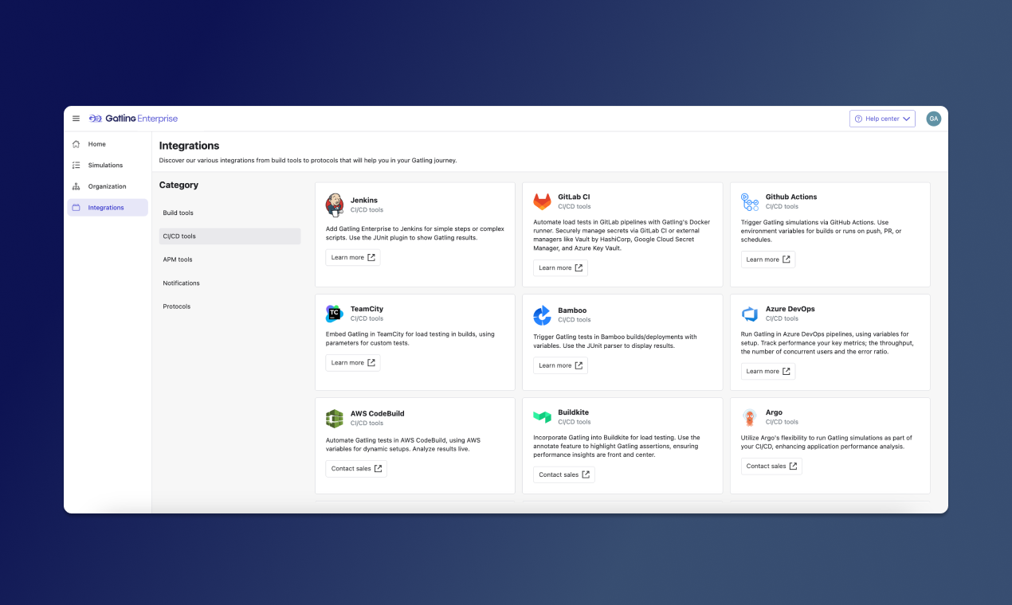
Task: Click the Argo logo icon
Action: tap(750, 417)
